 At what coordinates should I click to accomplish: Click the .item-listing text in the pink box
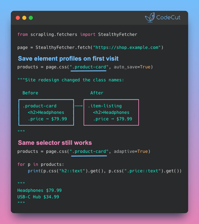(105, 106)
